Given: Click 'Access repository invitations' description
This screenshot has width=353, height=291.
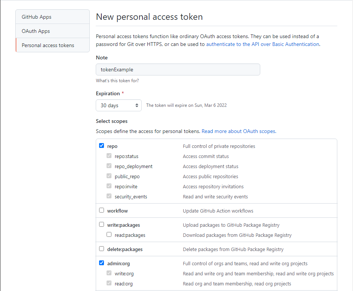Looking at the screenshot, I should [x=213, y=187].
